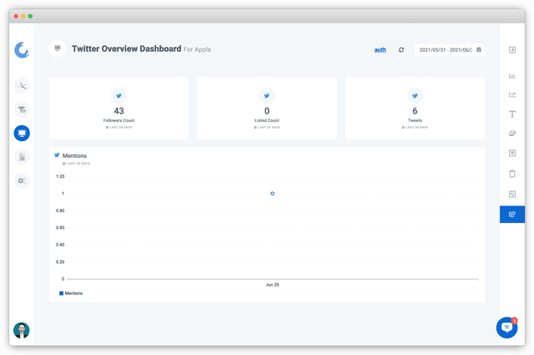Click the data point on the Mentions chart

272,193
